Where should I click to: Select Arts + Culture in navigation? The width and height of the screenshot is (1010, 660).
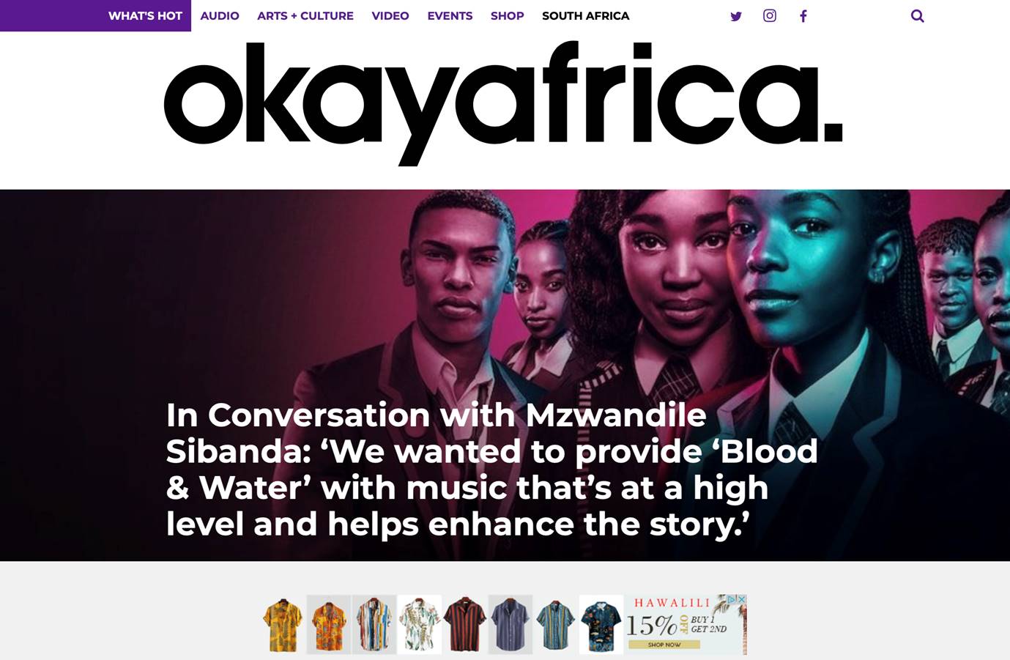pos(305,15)
